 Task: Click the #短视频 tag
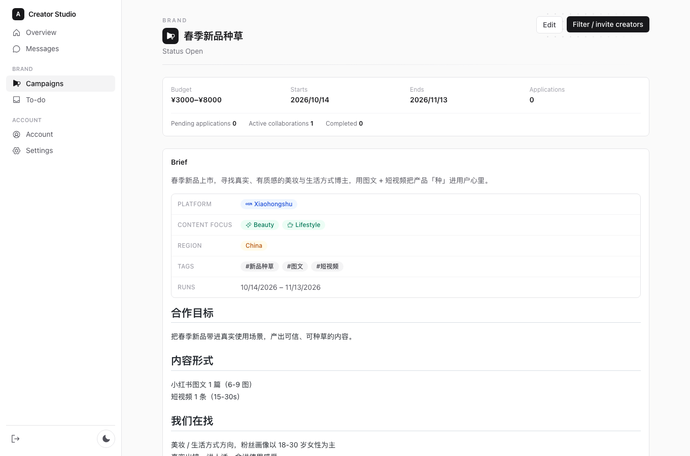[327, 267]
